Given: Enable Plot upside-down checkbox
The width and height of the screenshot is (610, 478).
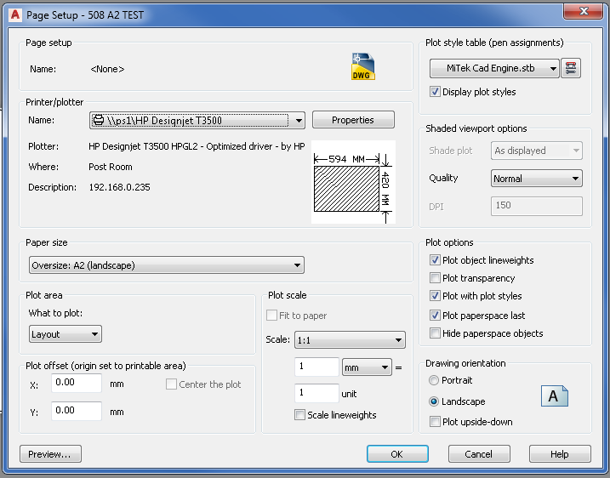Looking at the screenshot, I should (435, 422).
